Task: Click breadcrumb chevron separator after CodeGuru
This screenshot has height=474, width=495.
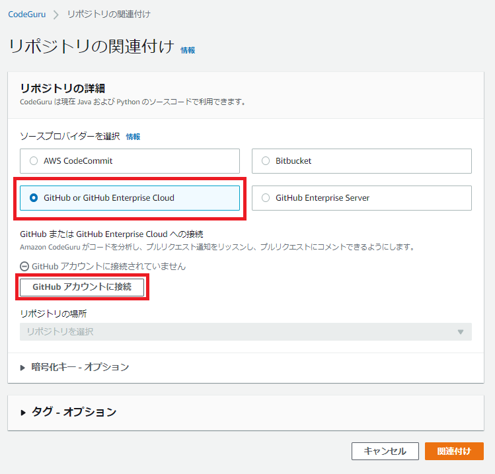Action: [56, 15]
